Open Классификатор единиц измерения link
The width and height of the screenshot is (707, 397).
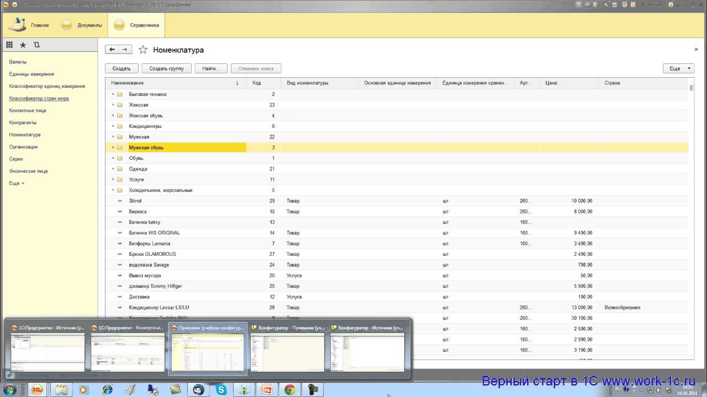(x=47, y=86)
